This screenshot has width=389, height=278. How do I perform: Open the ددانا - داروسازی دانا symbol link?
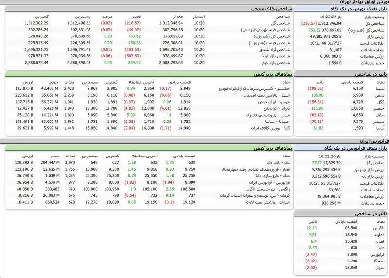click(273, 176)
